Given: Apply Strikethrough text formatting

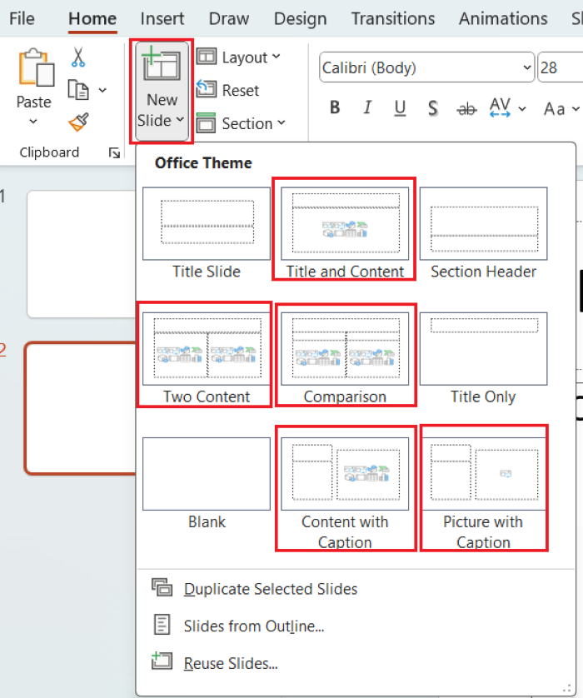Looking at the screenshot, I should tap(466, 108).
